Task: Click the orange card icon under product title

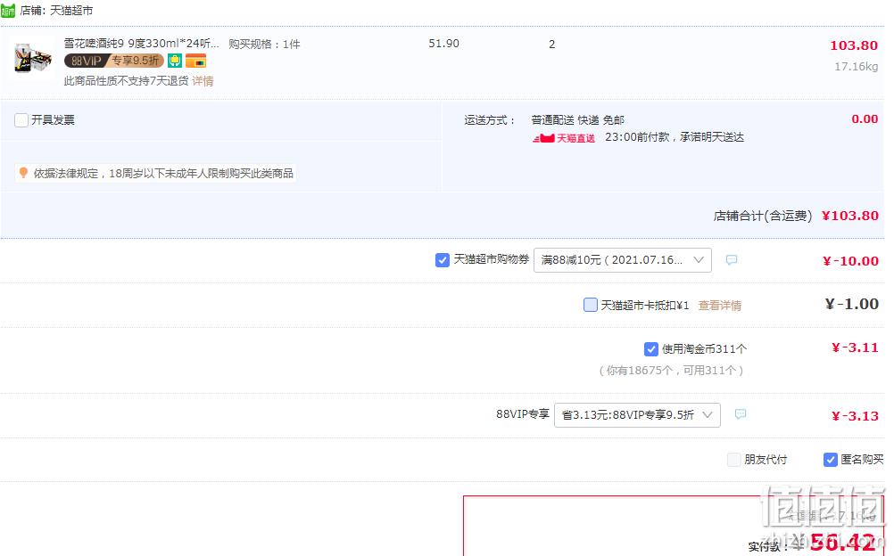Action: (x=195, y=61)
